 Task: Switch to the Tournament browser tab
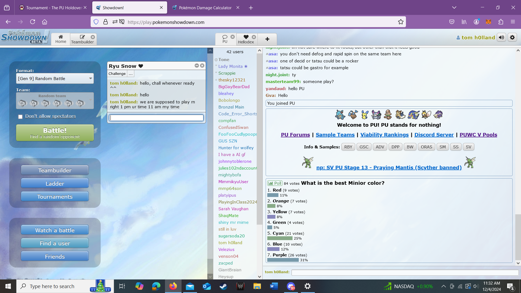[53, 8]
